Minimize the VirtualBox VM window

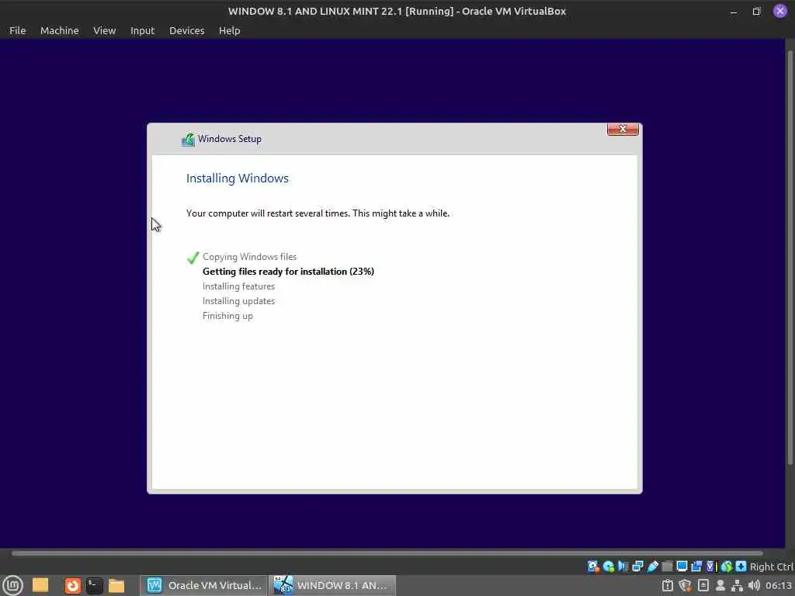tap(733, 12)
